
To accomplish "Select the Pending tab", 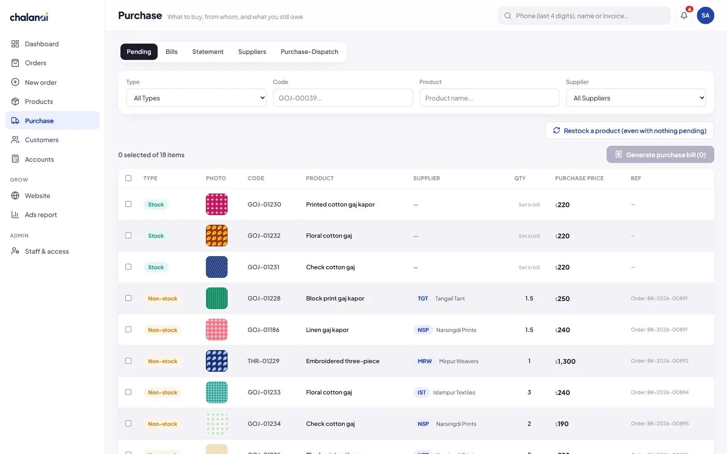I will (x=139, y=52).
